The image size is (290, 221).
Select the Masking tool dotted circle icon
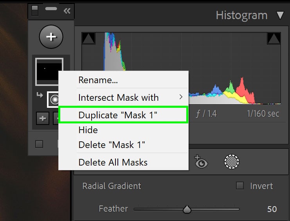[232, 162]
